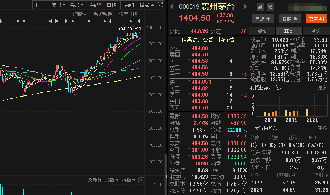Click the 买一 price 1404.05
Screen dimensions: 330x195
tap(198, 82)
